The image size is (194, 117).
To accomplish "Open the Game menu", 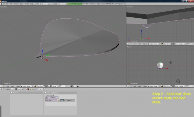I will point(22,4).
